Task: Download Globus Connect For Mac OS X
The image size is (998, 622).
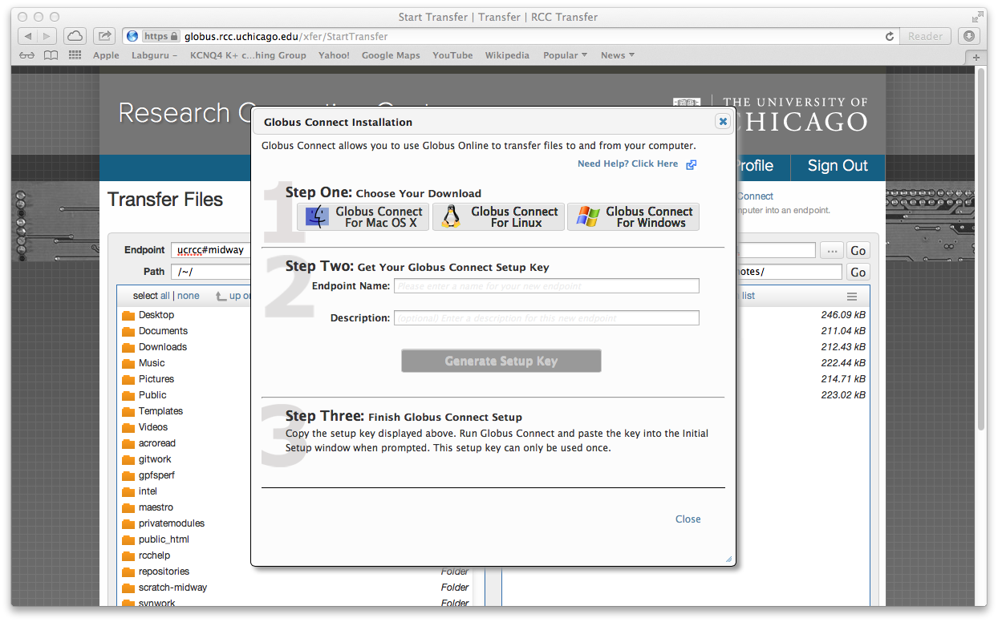Action: pos(363,217)
